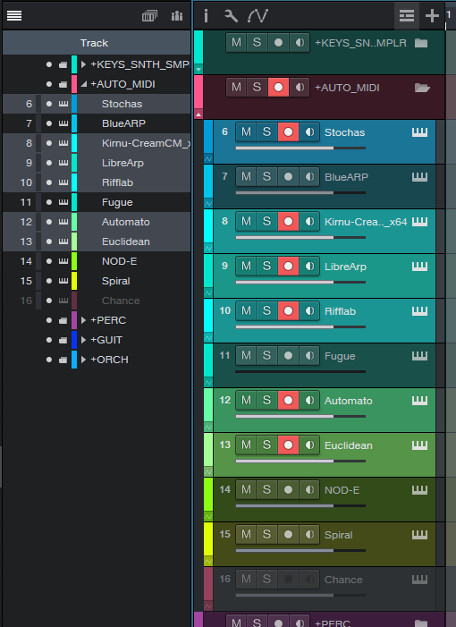
Task: Mute the +KEYS_SN..MPLR folder track
Action: [x=236, y=42]
